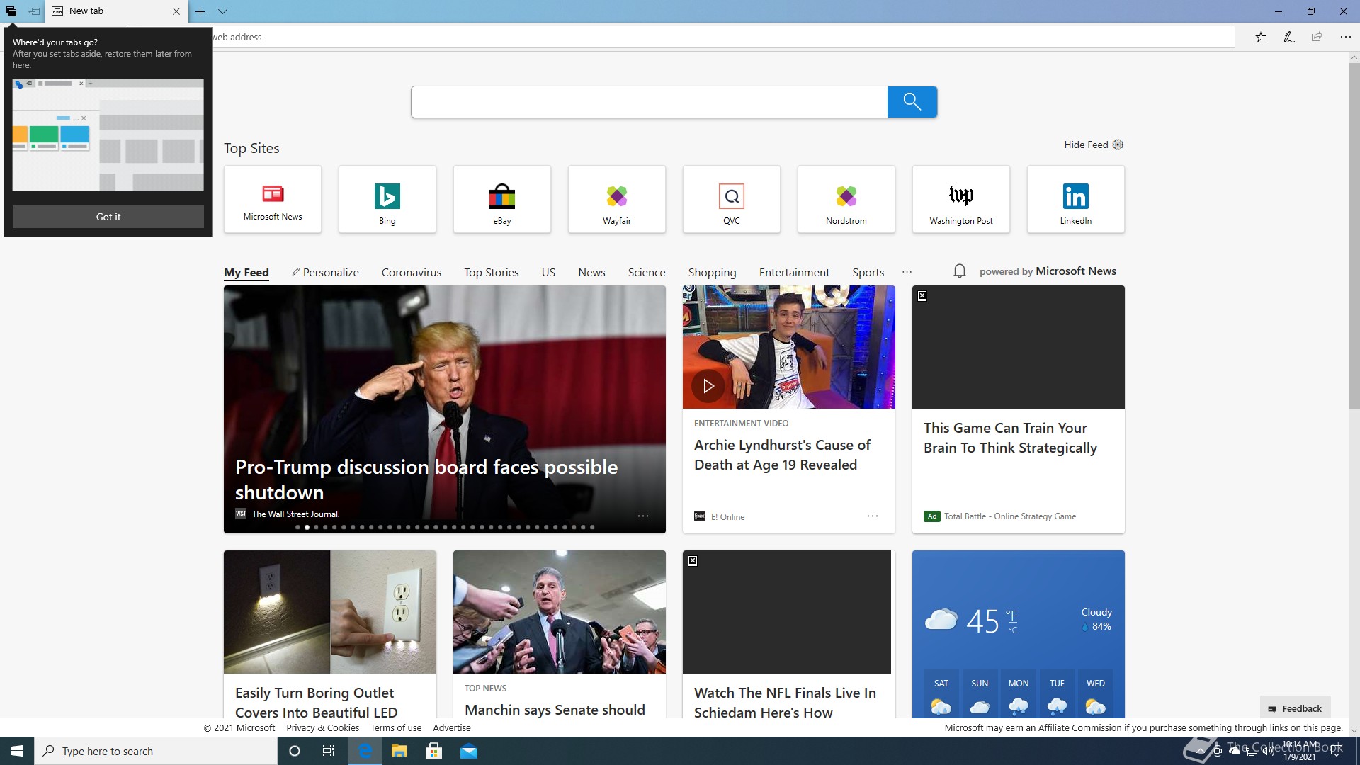Open Microsoft News top site tile
The image size is (1360, 765).
tap(273, 199)
